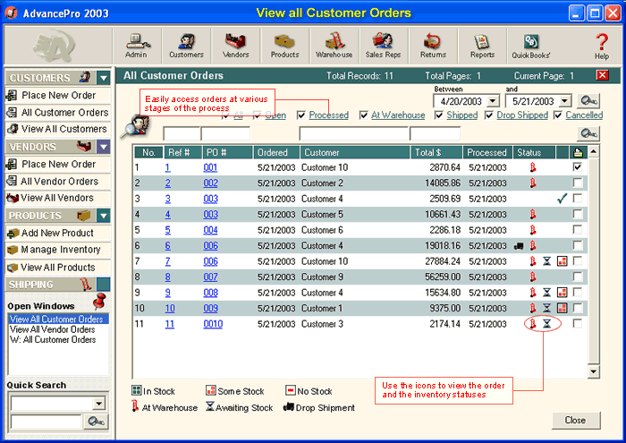Click the Some Stock icon in row 10
The image size is (626, 443).
click(x=563, y=308)
